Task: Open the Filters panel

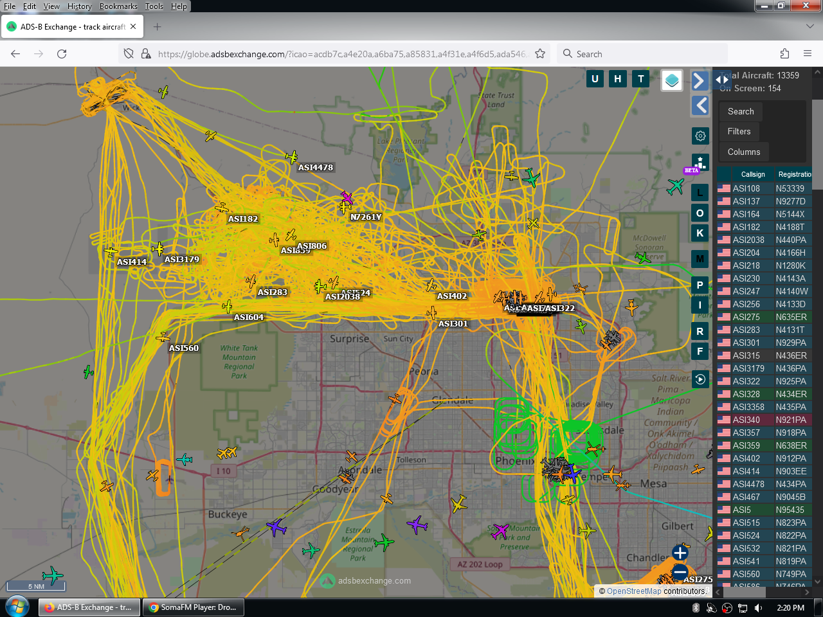Action: [x=739, y=131]
